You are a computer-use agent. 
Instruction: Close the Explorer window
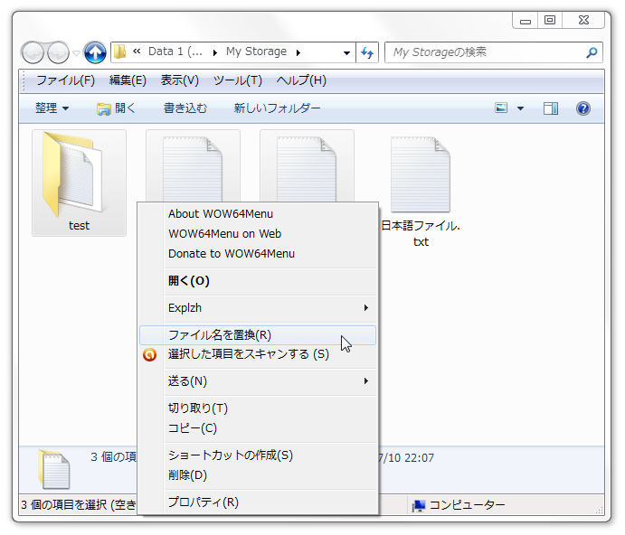click(x=583, y=20)
